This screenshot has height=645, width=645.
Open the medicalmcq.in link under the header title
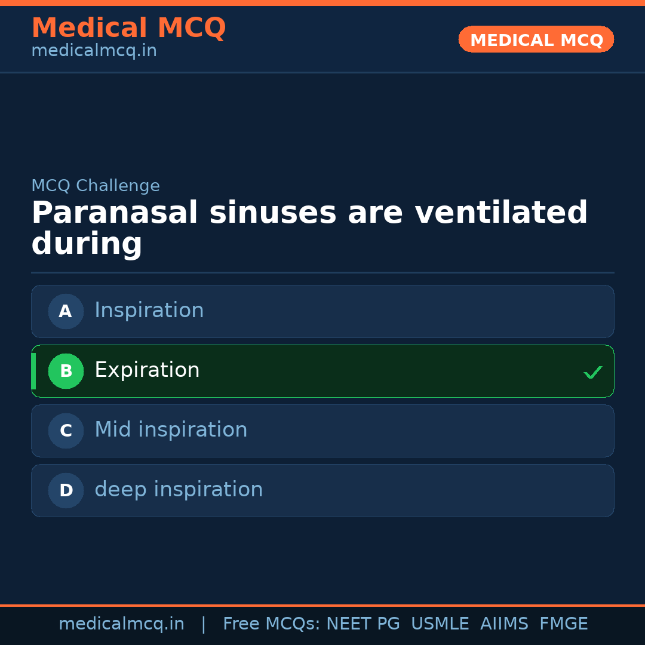click(x=94, y=51)
